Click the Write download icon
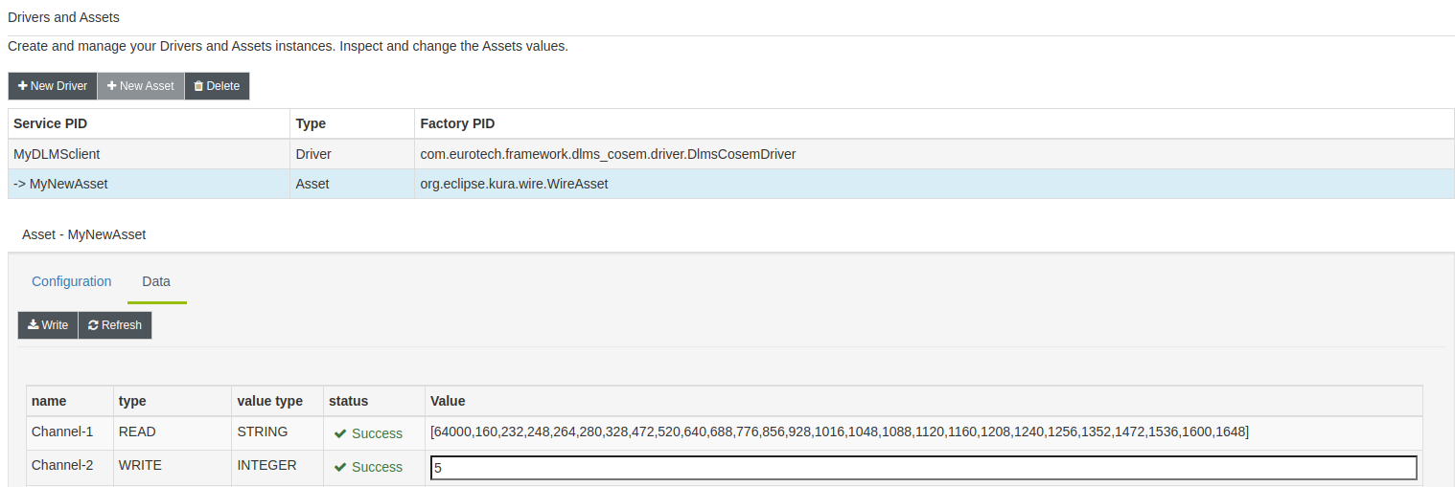This screenshot has width=1455, height=487. [x=33, y=325]
